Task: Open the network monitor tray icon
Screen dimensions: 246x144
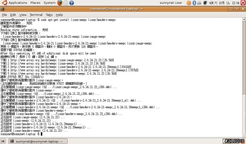Action: [205, 3]
